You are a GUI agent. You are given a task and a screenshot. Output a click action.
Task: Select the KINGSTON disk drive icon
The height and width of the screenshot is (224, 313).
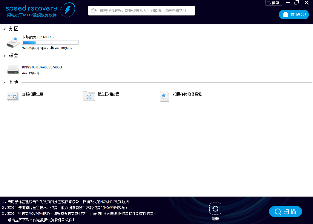pyautogui.click(x=13, y=70)
